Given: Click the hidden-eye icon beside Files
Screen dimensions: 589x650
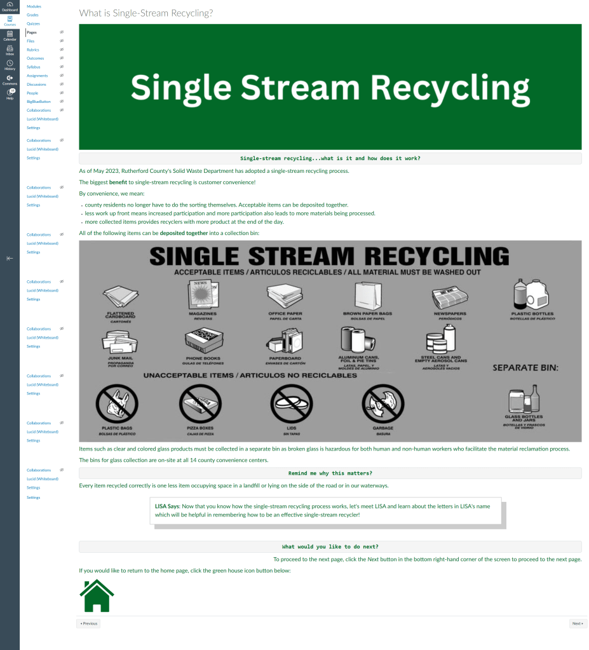Looking at the screenshot, I should point(62,41).
